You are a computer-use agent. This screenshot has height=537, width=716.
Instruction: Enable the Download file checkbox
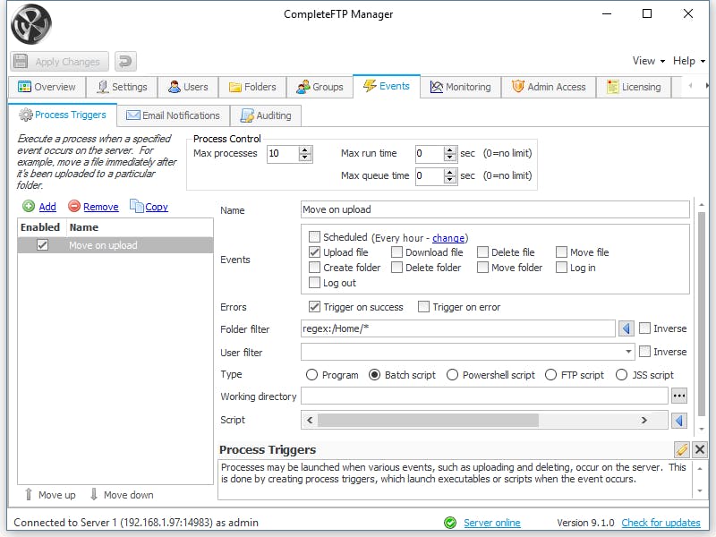coord(396,252)
